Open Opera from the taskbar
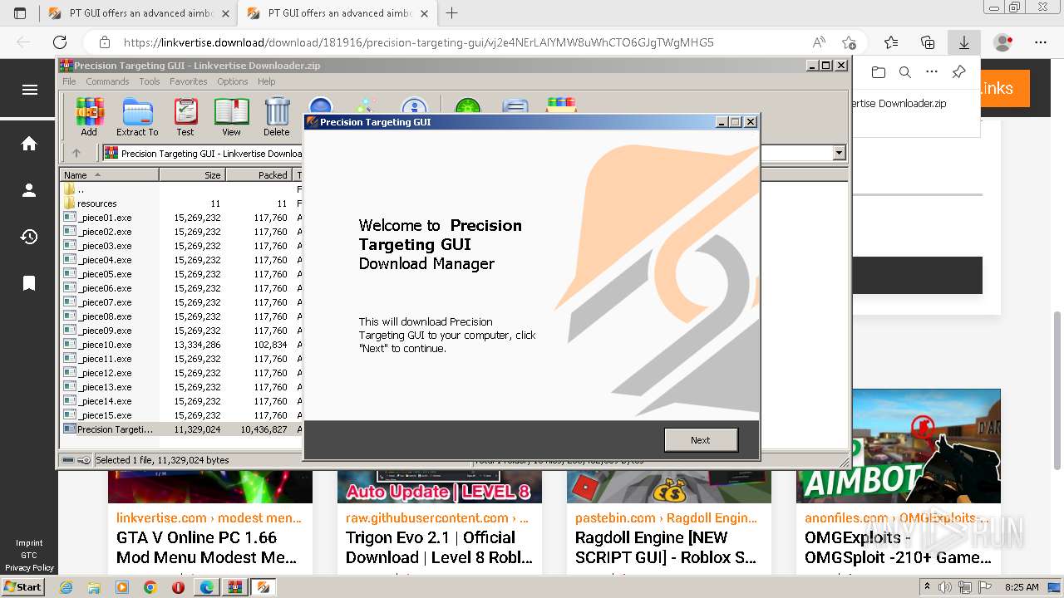Viewport: 1064px width, 598px height. coord(178,587)
